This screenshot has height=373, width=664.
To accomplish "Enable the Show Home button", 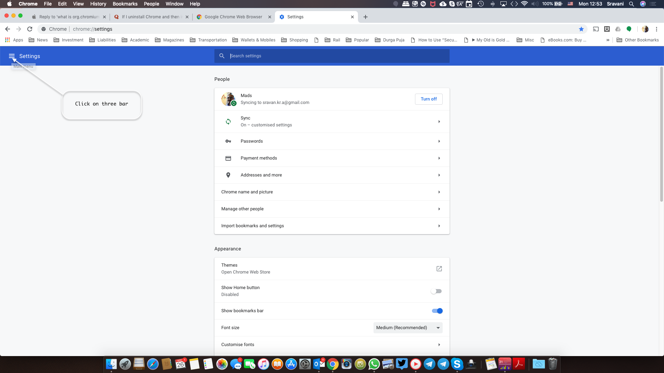I will tap(436, 291).
